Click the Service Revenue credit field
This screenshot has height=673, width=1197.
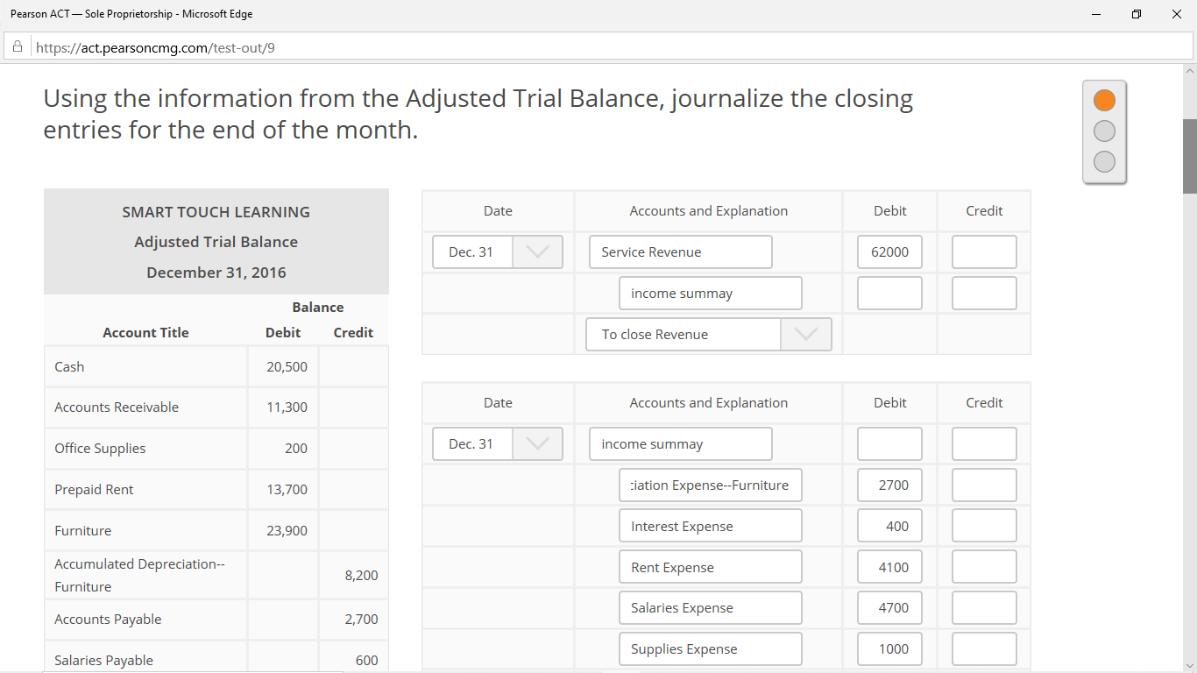click(x=984, y=251)
